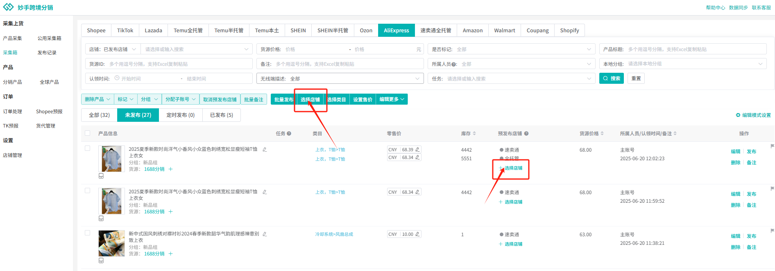Check the box for 新中式国风 product row
The width and height of the screenshot is (775, 271).
tap(87, 233)
